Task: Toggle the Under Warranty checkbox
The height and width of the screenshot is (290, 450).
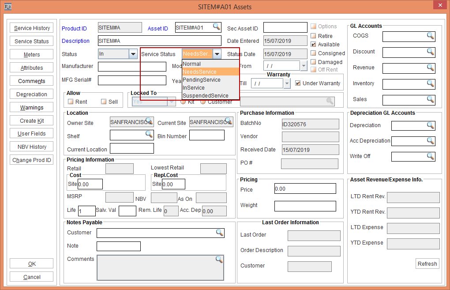Action: coord(298,83)
